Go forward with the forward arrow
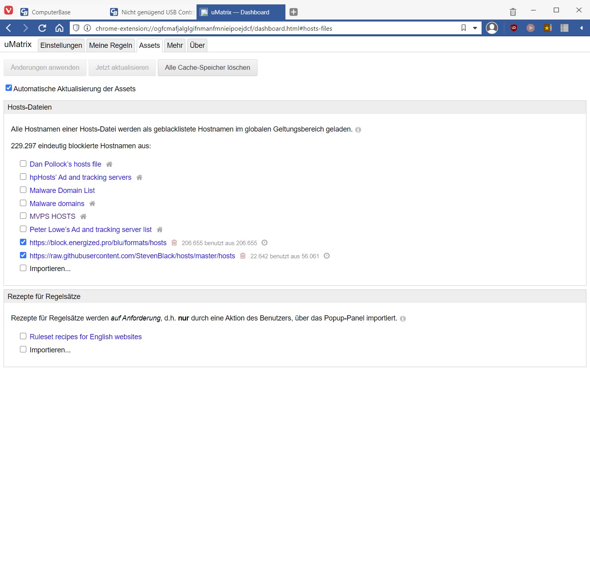 point(26,28)
